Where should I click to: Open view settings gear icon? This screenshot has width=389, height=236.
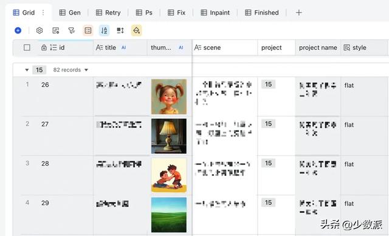pyautogui.click(x=40, y=30)
